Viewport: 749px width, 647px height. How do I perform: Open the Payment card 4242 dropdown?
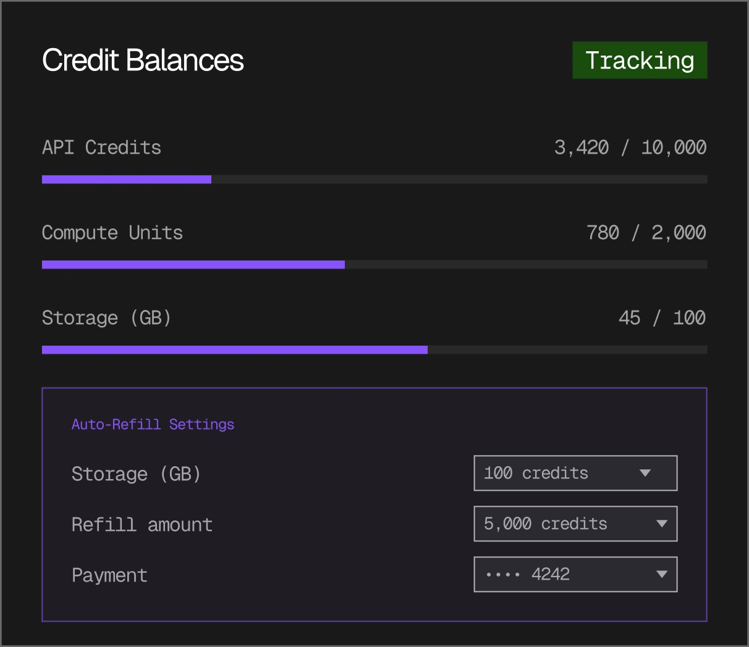(575, 574)
